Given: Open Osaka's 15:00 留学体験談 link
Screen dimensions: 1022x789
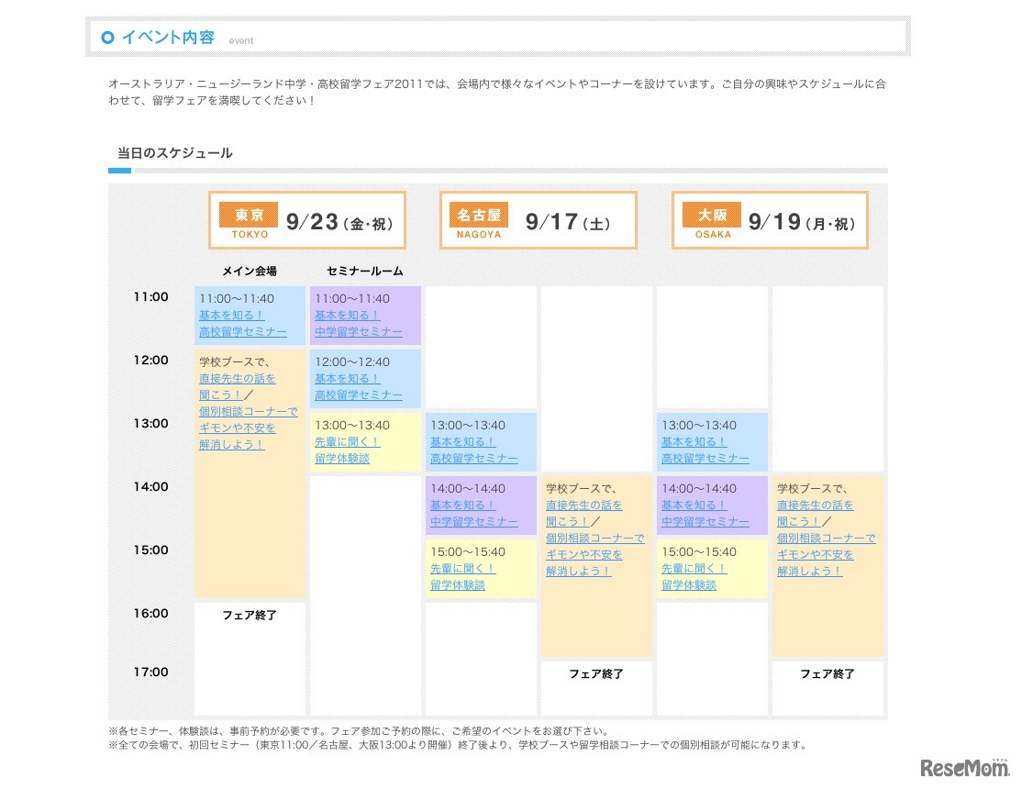Looking at the screenshot, I should [x=688, y=584].
